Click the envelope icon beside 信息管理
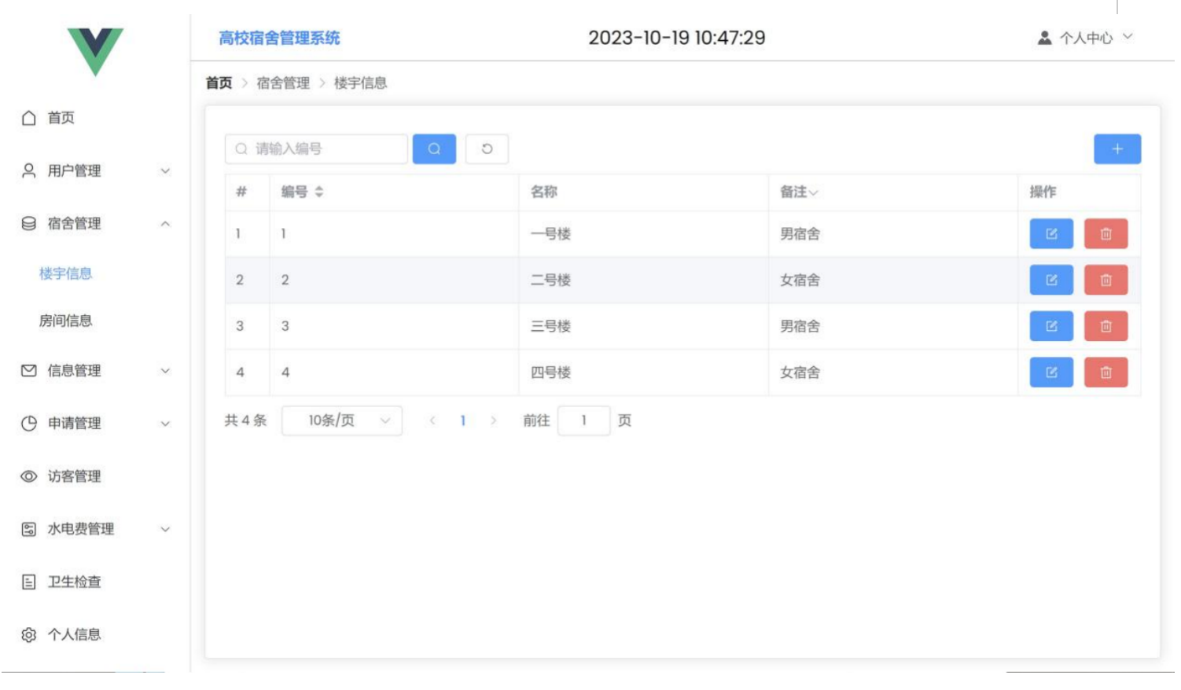 pyautogui.click(x=29, y=370)
